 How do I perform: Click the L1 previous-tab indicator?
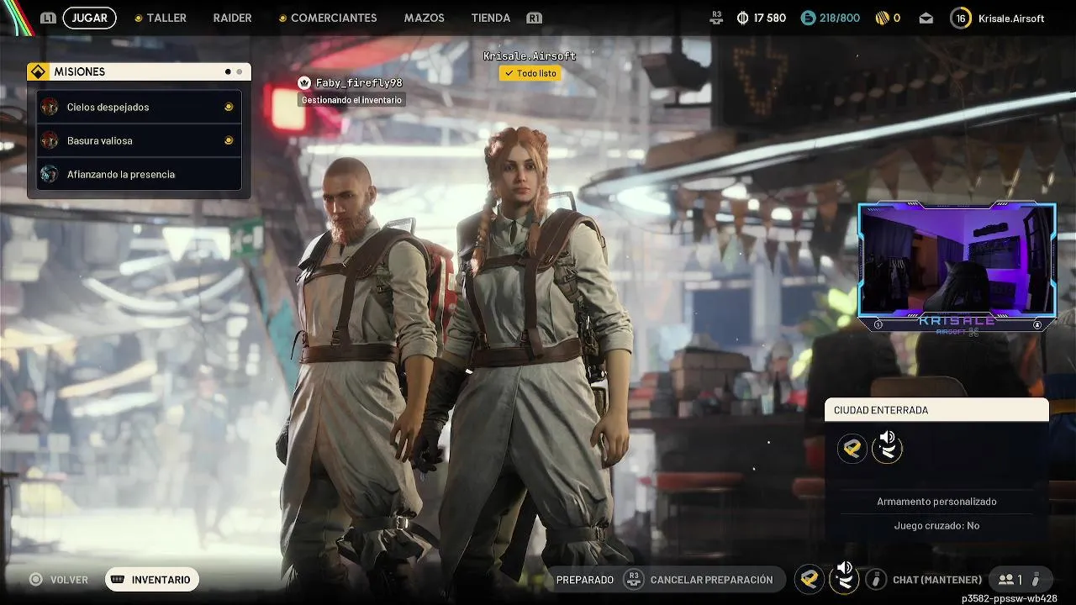(x=48, y=18)
